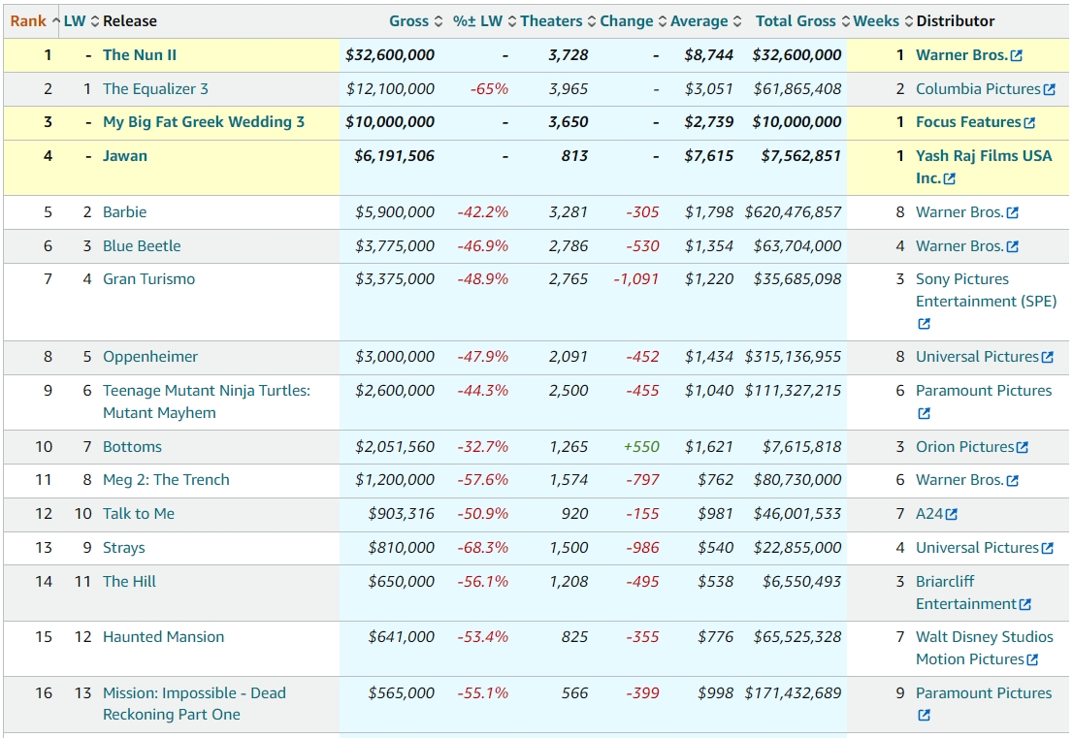Open Gran Turismo release link
Screen dimensions: 1073x738
point(149,279)
